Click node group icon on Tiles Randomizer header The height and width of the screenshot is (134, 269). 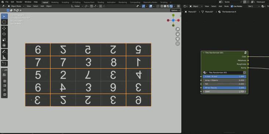click(x=246, y=53)
